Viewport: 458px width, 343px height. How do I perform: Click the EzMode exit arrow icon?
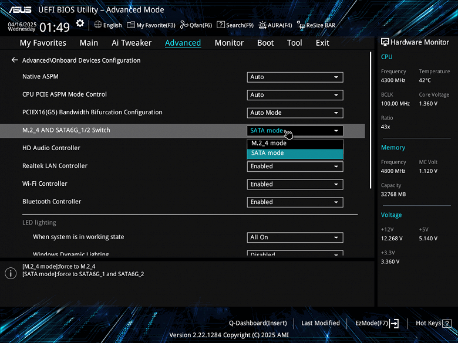tap(395, 323)
